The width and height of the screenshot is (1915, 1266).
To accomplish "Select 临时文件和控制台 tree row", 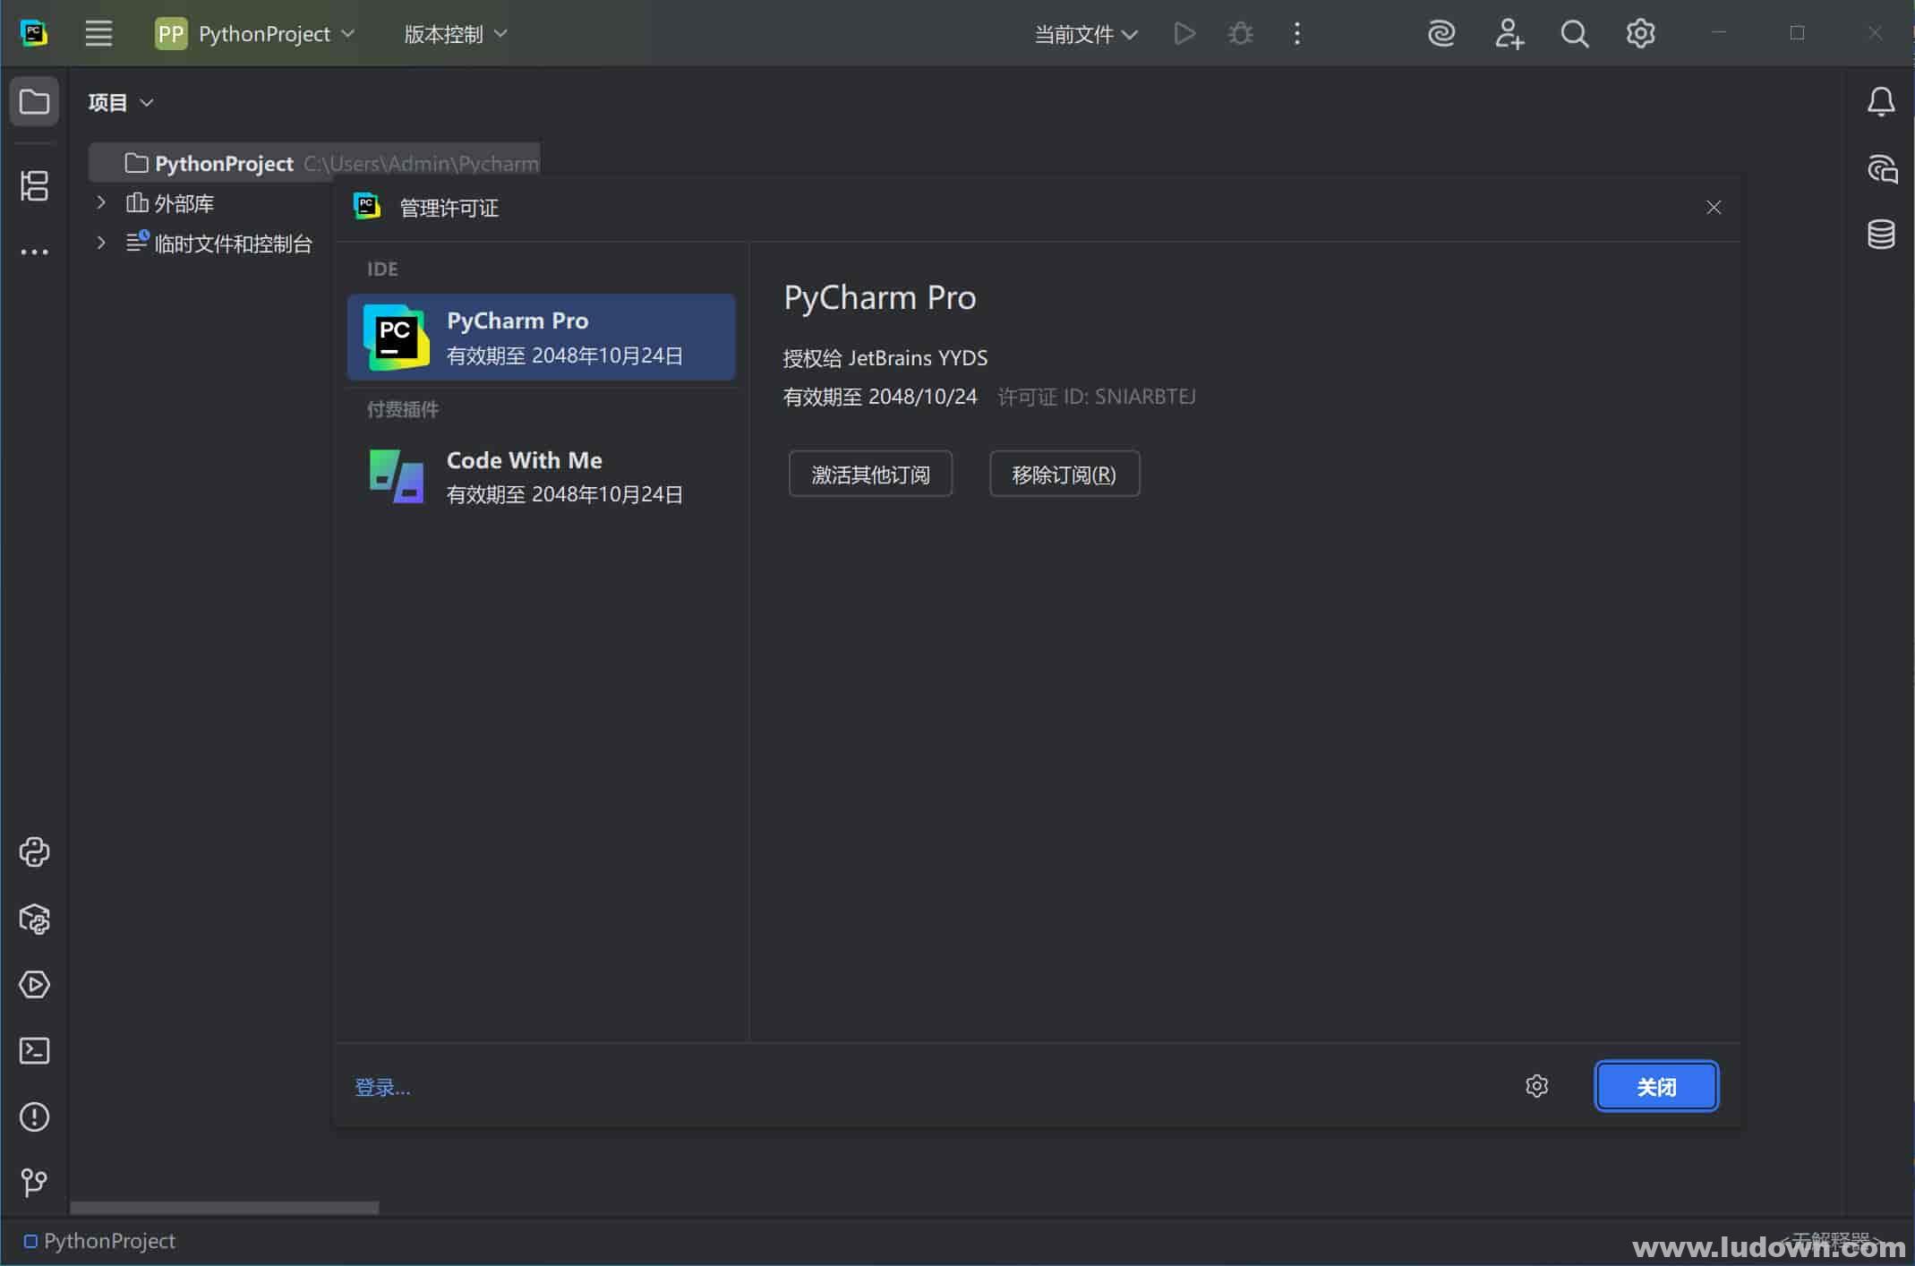I will [x=219, y=243].
